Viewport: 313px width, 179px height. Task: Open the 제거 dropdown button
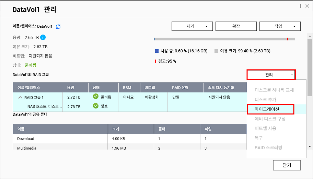coord(192,26)
